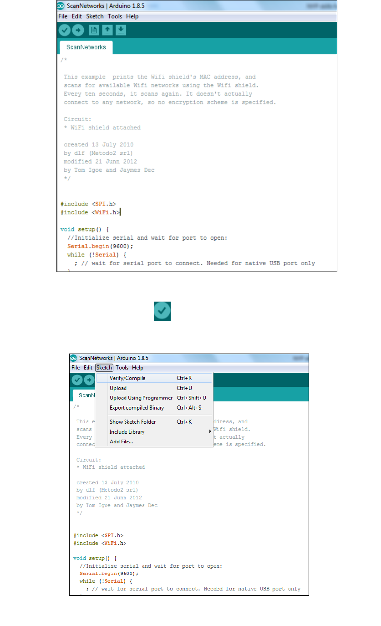Open Help menu in window without open dropdown

point(132,16)
